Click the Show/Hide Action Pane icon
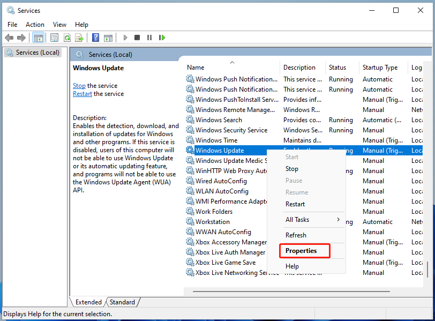This screenshot has height=321, width=435. pos(108,38)
